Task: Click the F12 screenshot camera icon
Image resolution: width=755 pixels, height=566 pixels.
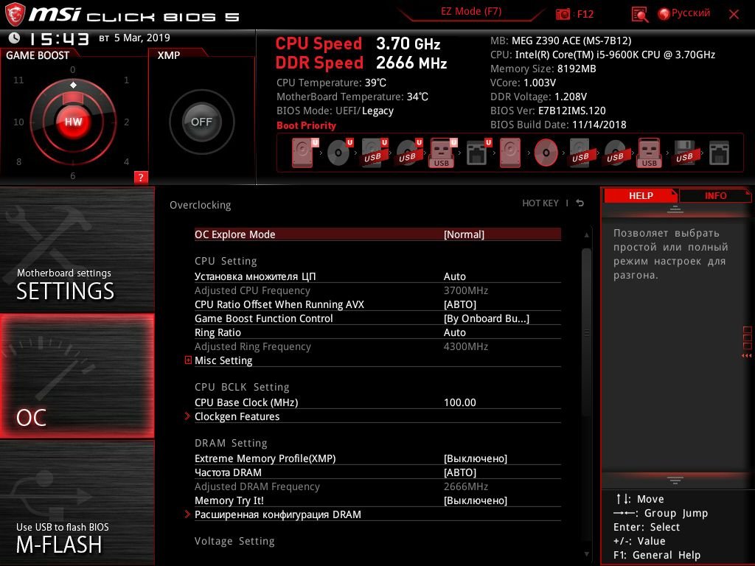Action: (x=563, y=14)
